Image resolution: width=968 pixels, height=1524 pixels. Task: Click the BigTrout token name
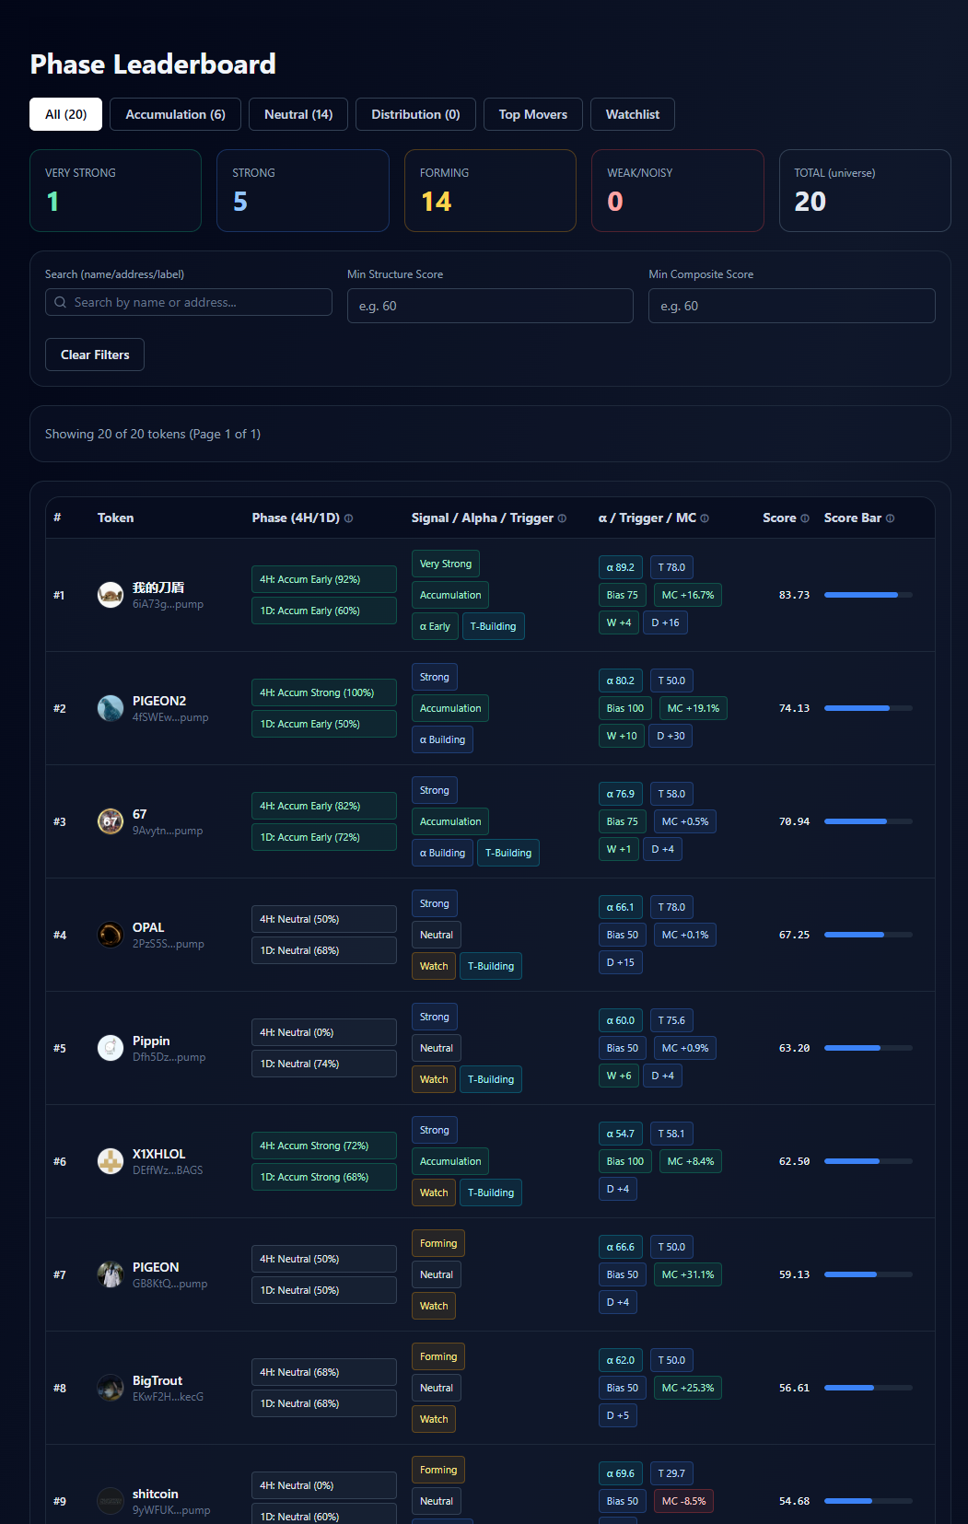tap(157, 1380)
